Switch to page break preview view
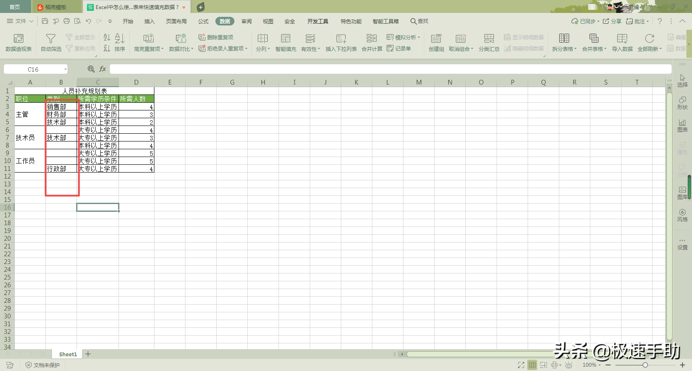This screenshot has width=692, height=371. 544,365
